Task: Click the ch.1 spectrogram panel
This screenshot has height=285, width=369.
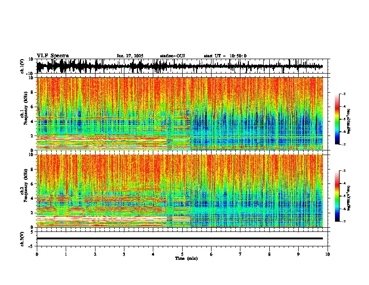Action: pyautogui.click(x=179, y=114)
